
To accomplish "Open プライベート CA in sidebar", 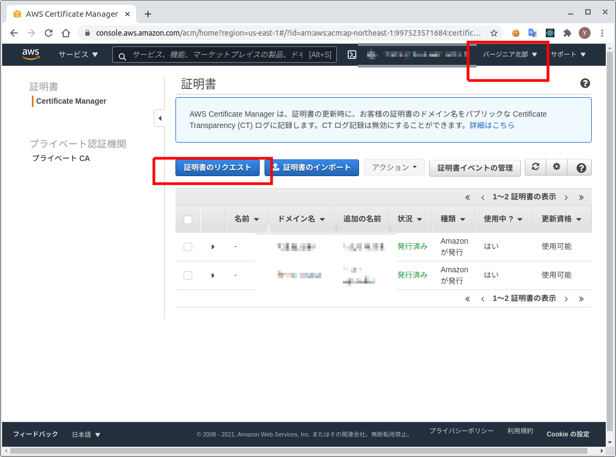I will (61, 158).
